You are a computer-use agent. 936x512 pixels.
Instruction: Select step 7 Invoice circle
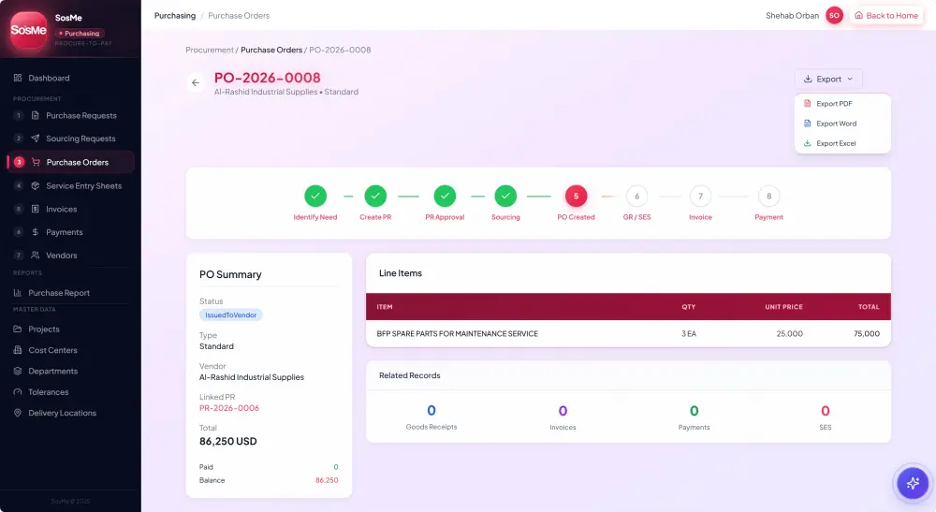pyautogui.click(x=701, y=196)
